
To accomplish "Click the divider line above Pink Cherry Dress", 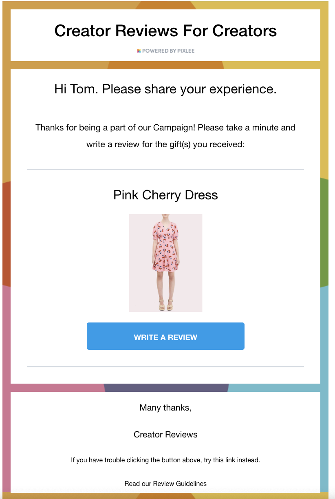I will pos(165,169).
